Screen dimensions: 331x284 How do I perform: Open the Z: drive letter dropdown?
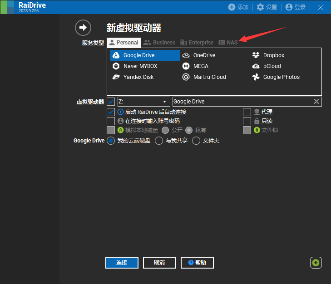pos(144,102)
